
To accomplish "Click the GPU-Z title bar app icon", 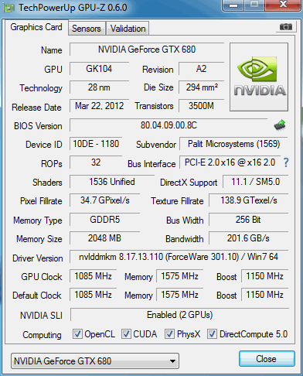I will click(9, 9).
